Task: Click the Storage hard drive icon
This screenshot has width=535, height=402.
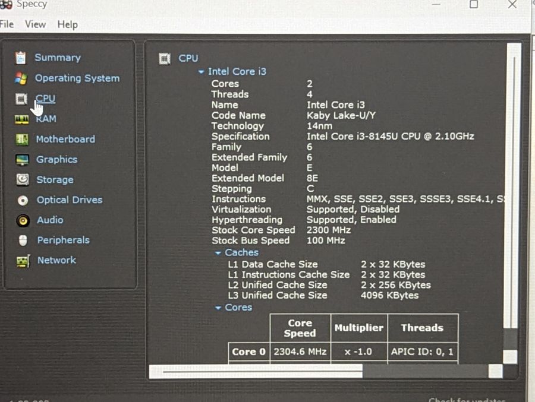Action: [x=23, y=180]
